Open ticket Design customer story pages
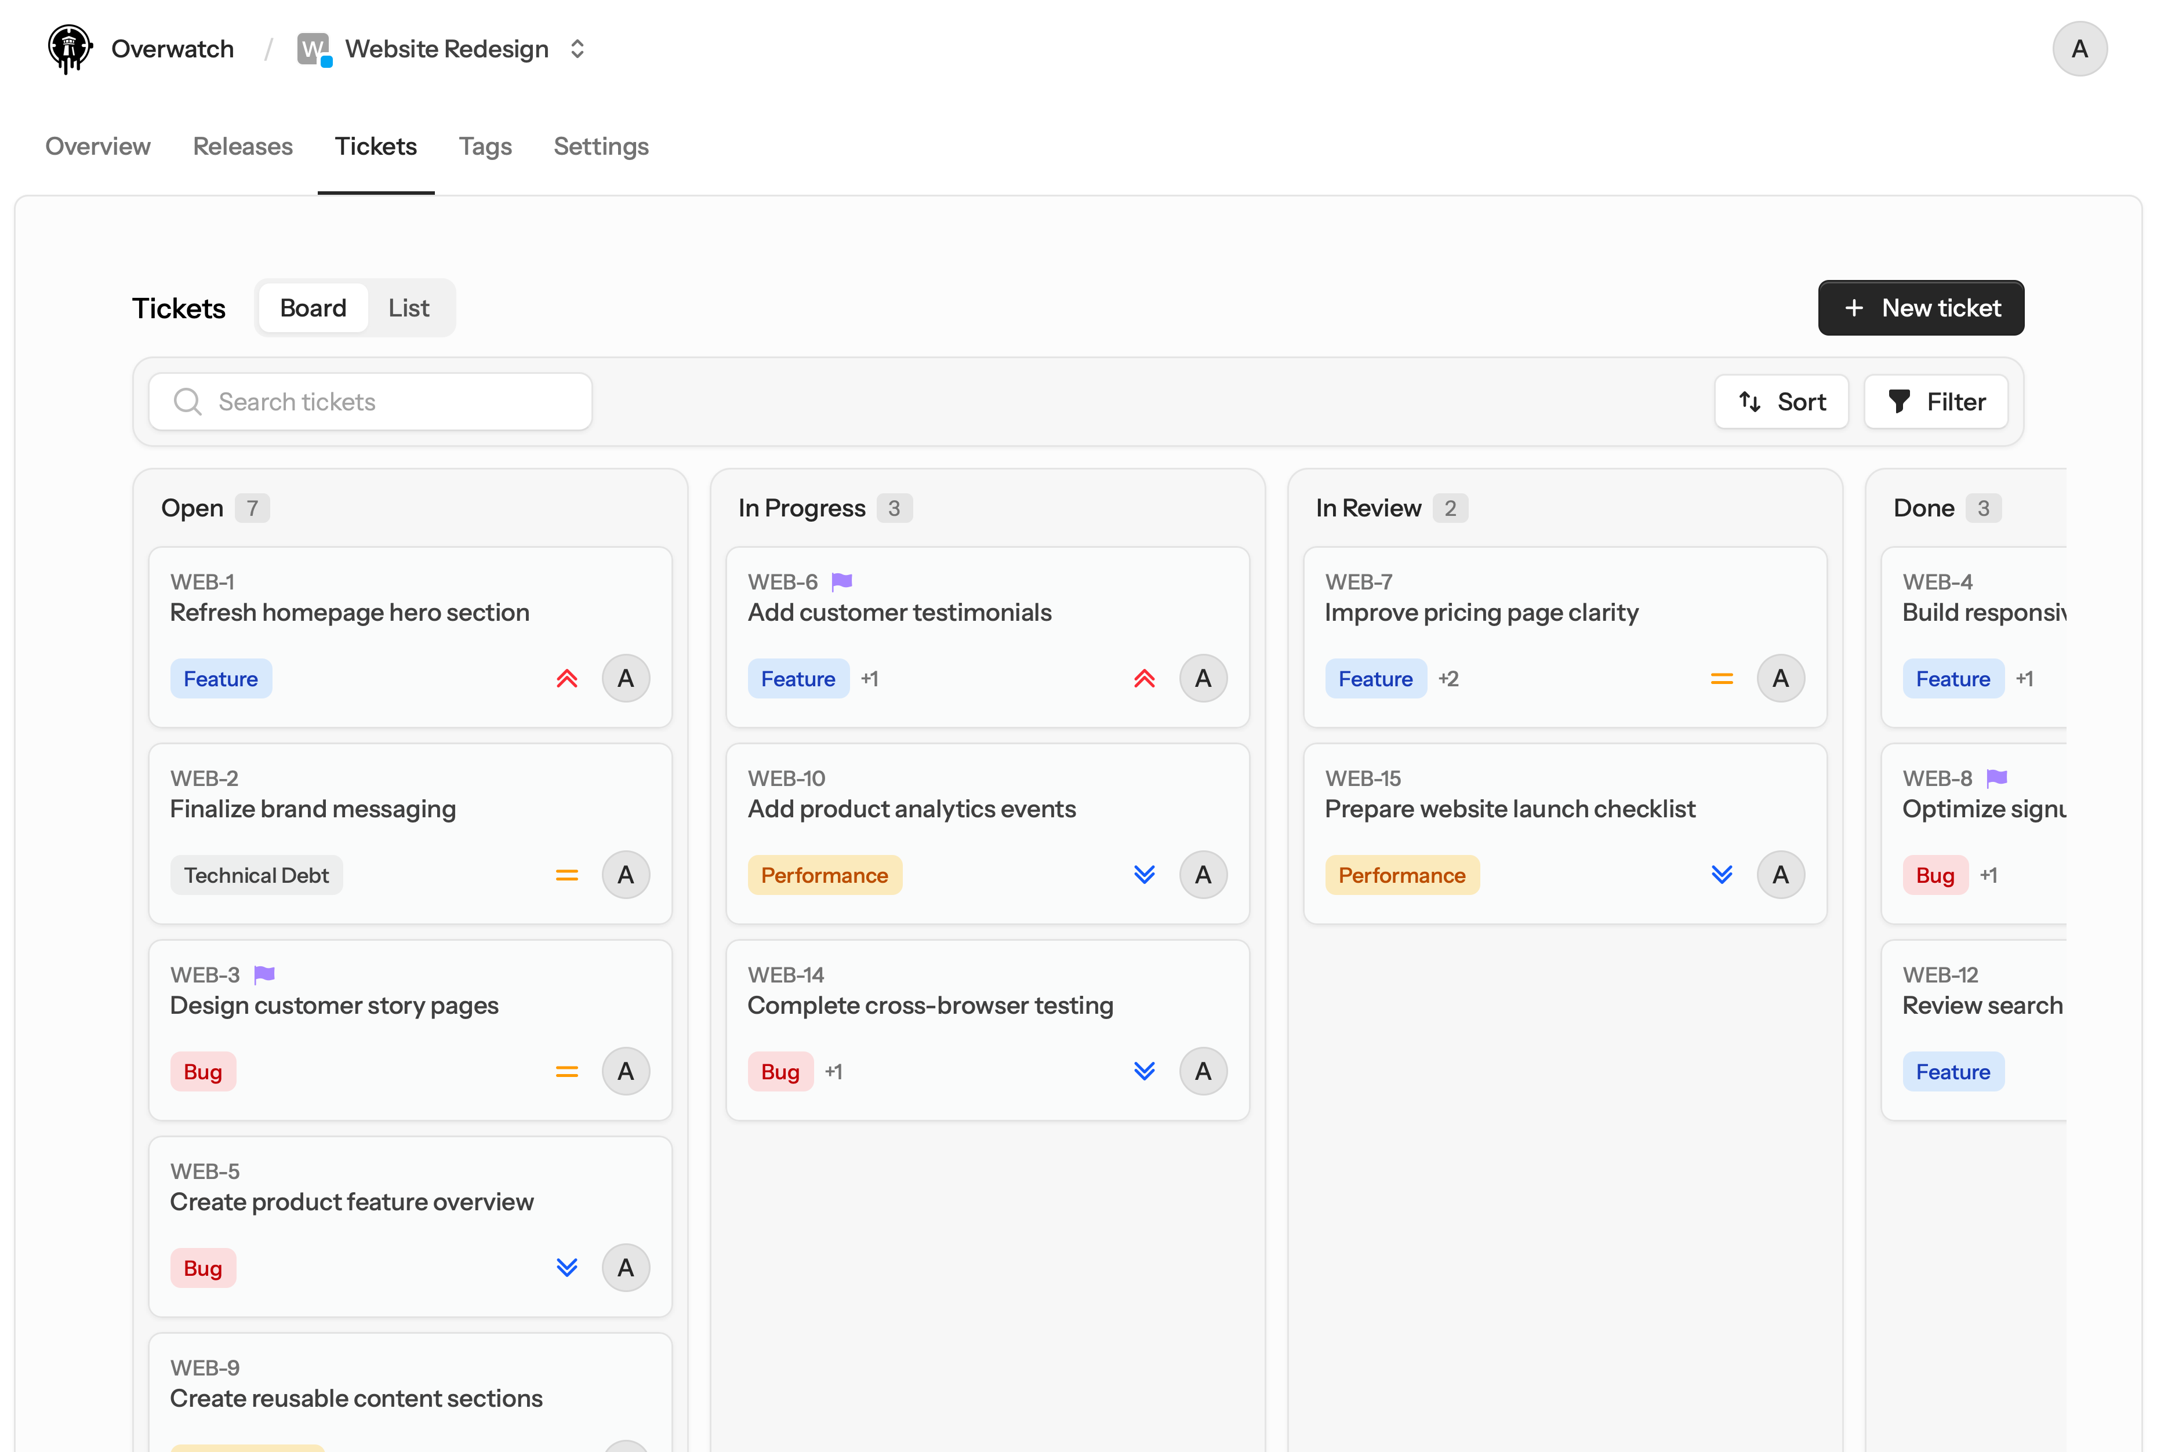This screenshot has width=2157, height=1452. (335, 1006)
